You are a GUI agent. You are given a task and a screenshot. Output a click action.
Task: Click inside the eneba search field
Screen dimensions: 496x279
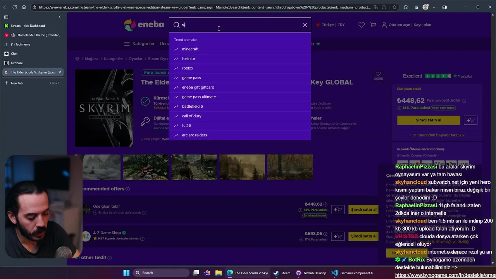click(240, 25)
